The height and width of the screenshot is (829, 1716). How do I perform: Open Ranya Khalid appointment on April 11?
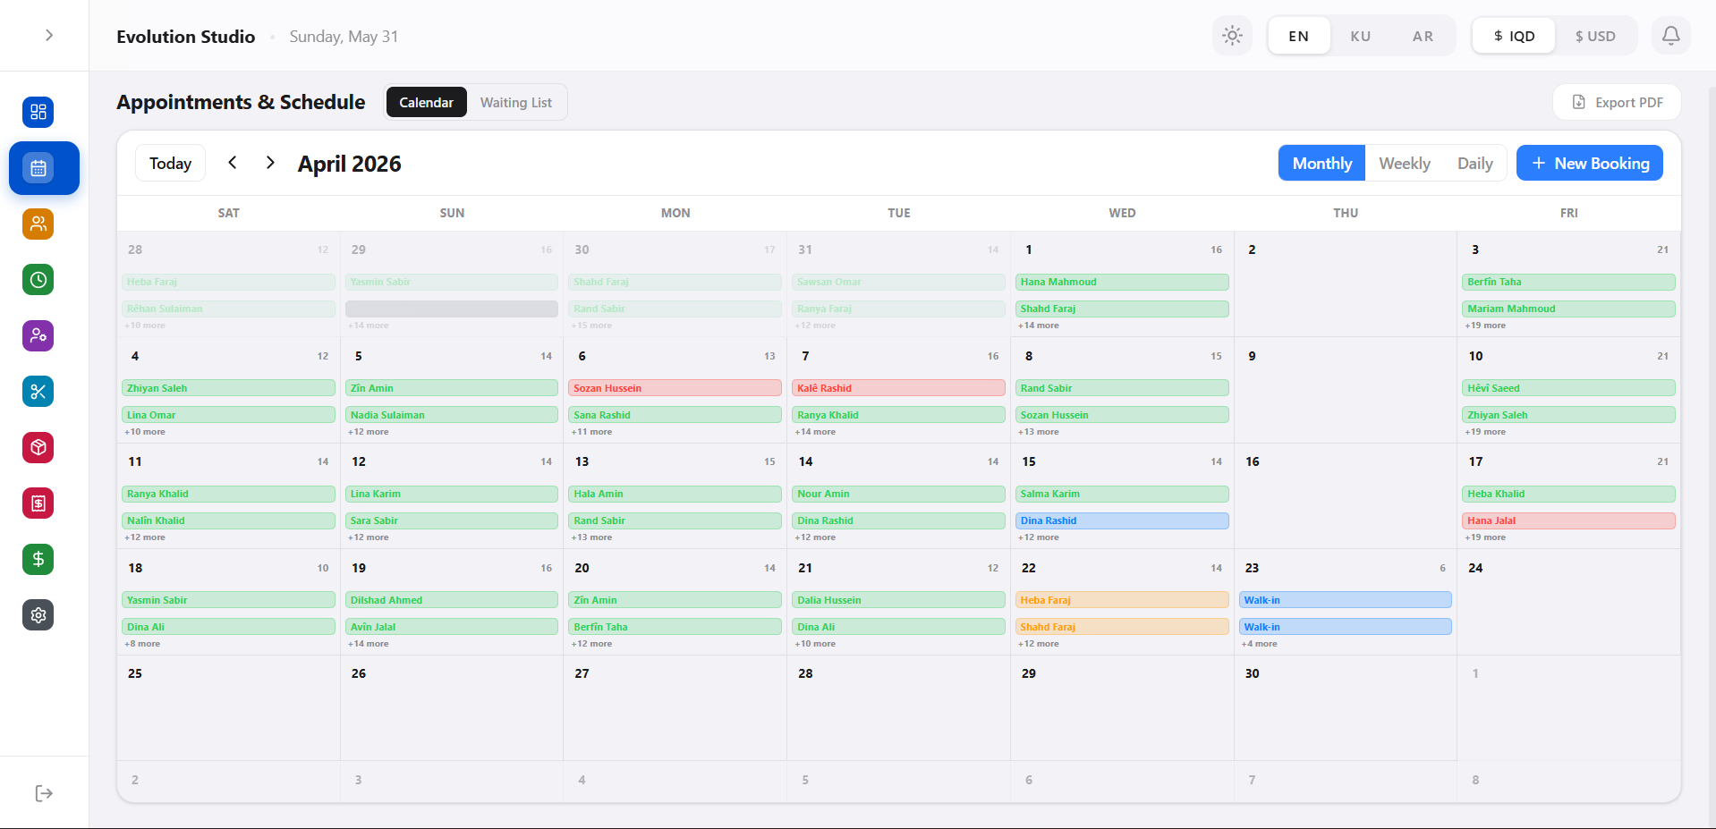tap(228, 494)
